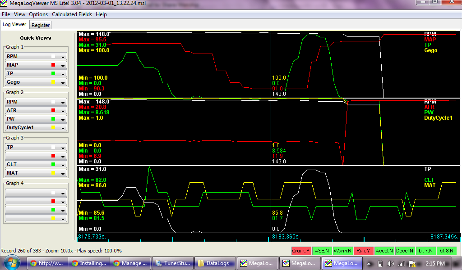Click the green color swatch for CLT
The height and width of the screenshot is (270, 462).
pos(53,164)
